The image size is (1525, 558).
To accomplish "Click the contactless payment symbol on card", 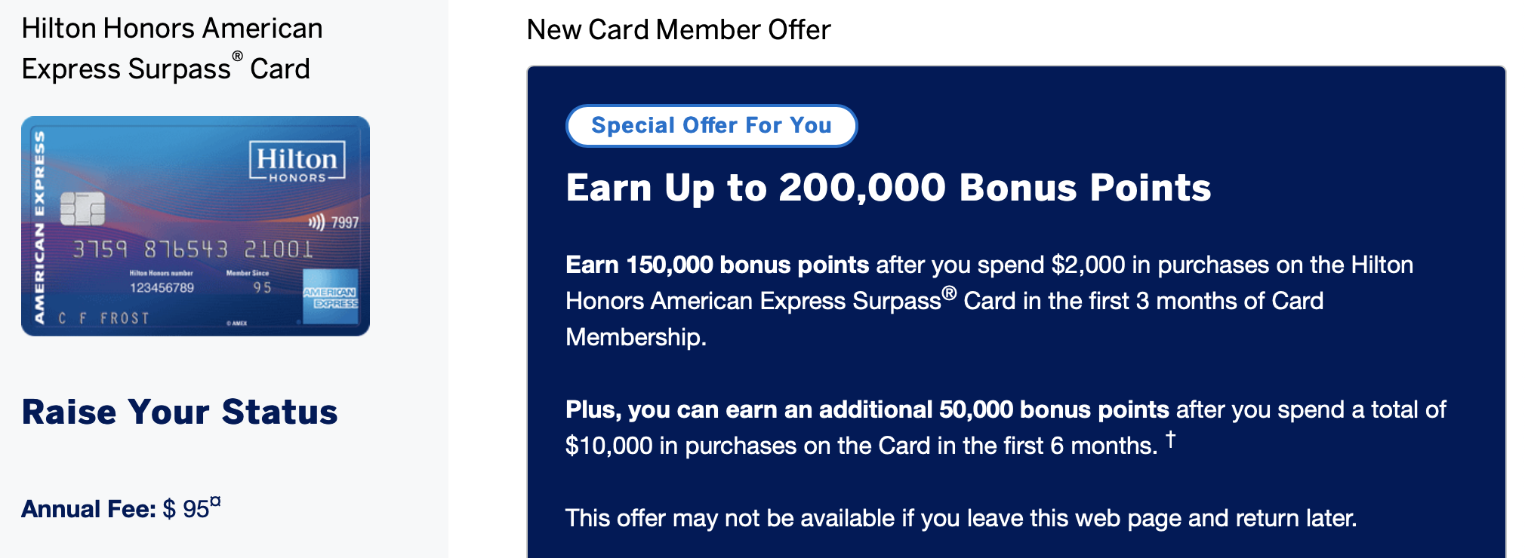I will [x=316, y=222].
